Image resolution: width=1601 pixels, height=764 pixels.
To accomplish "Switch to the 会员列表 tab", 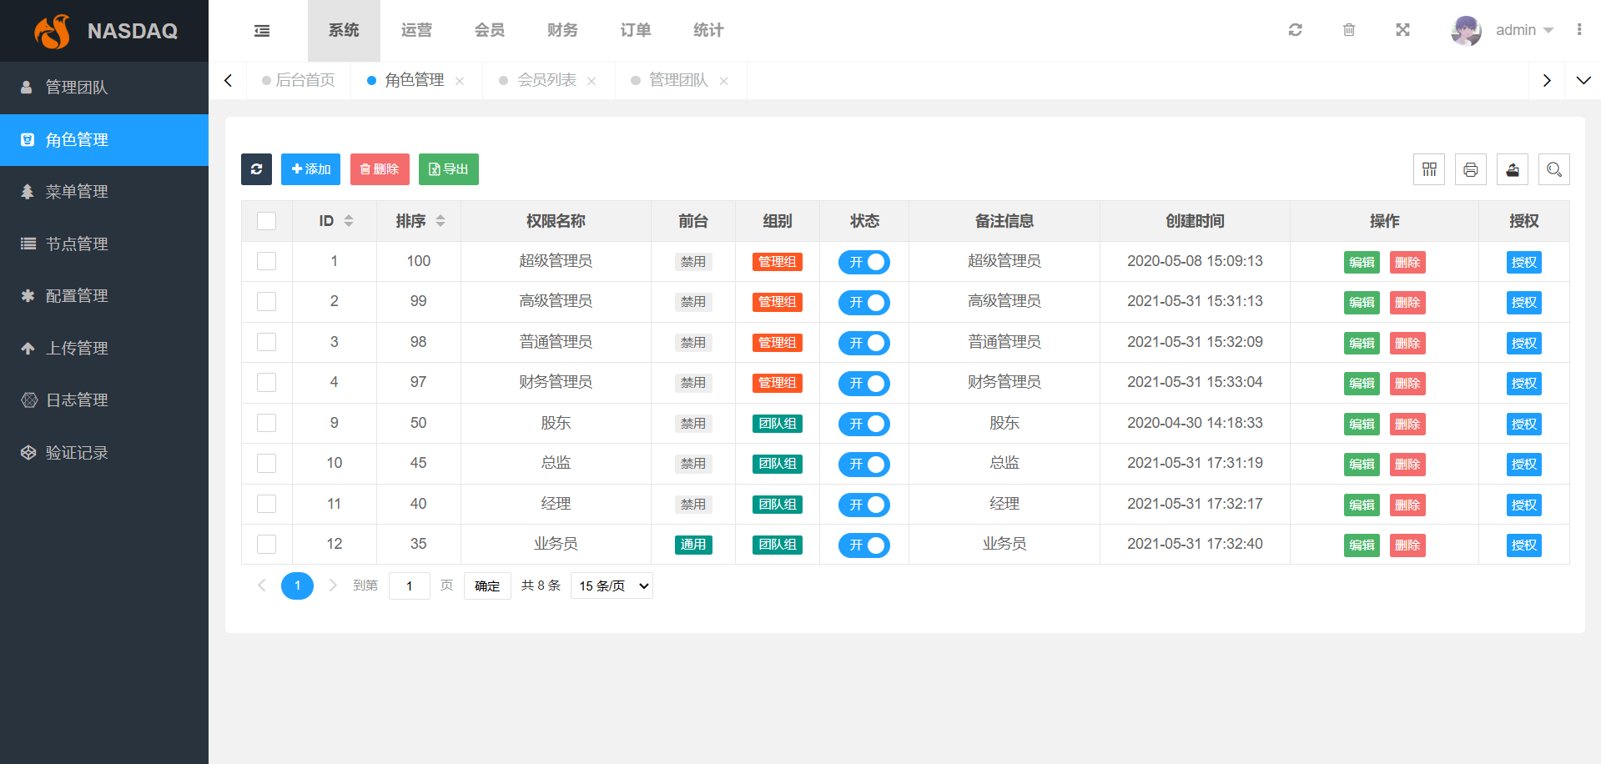I will [x=546, y=80].
